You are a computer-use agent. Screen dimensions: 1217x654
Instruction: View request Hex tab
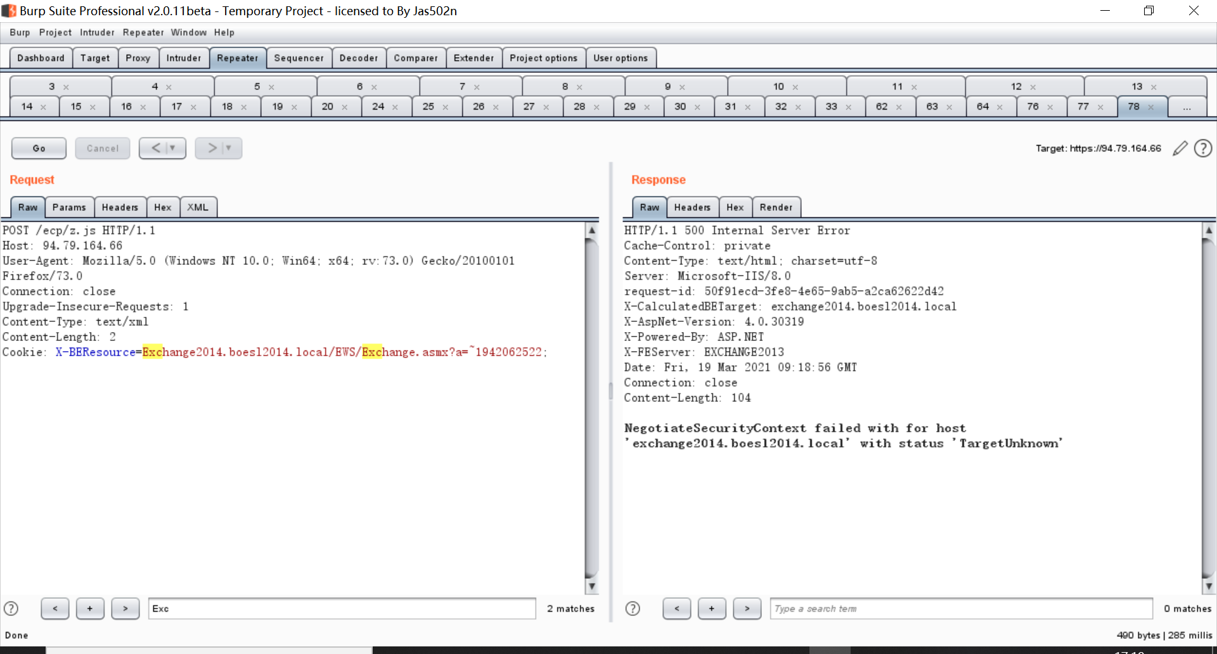(x=163, y=207)
